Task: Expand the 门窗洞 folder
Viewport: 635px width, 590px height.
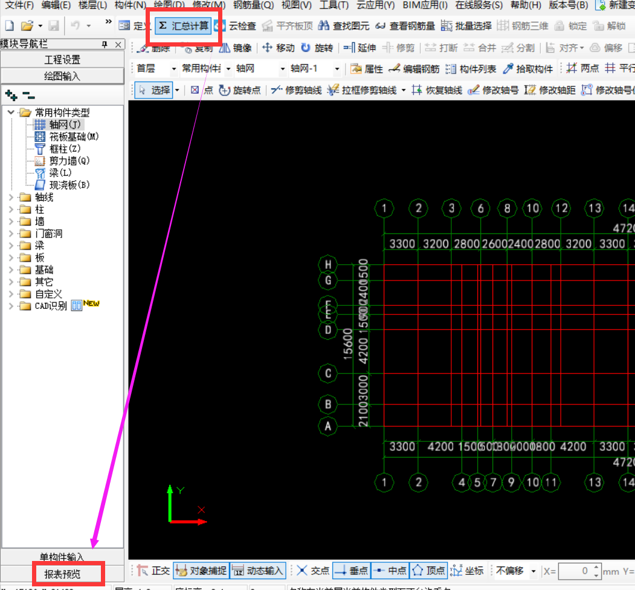Action: coord(11,233)
